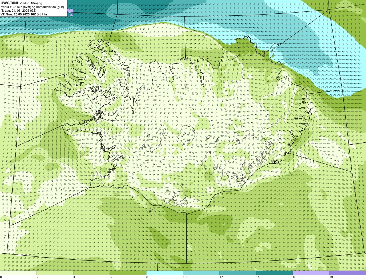Select the light cyan 8–10 m/s legend segment

[165, 273]
